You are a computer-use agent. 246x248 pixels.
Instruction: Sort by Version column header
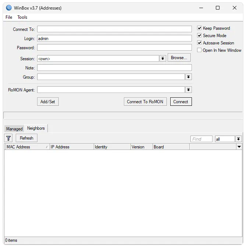coord(142,147)
